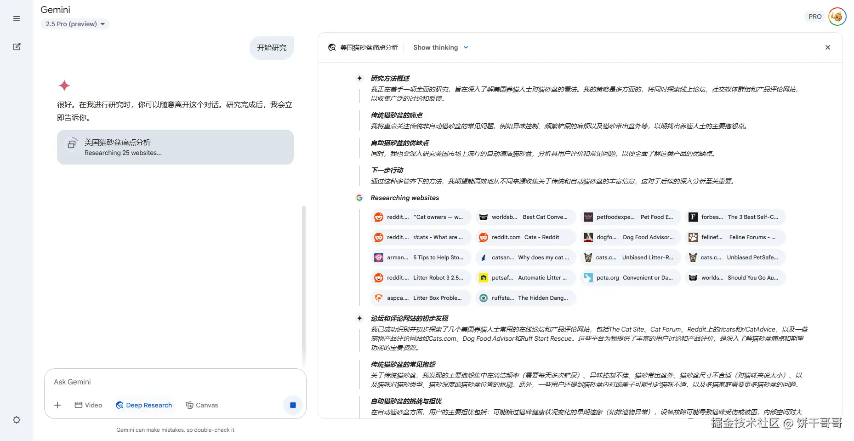Open the 2.5 Pro (preview) model dropdown

click(75, 24)
